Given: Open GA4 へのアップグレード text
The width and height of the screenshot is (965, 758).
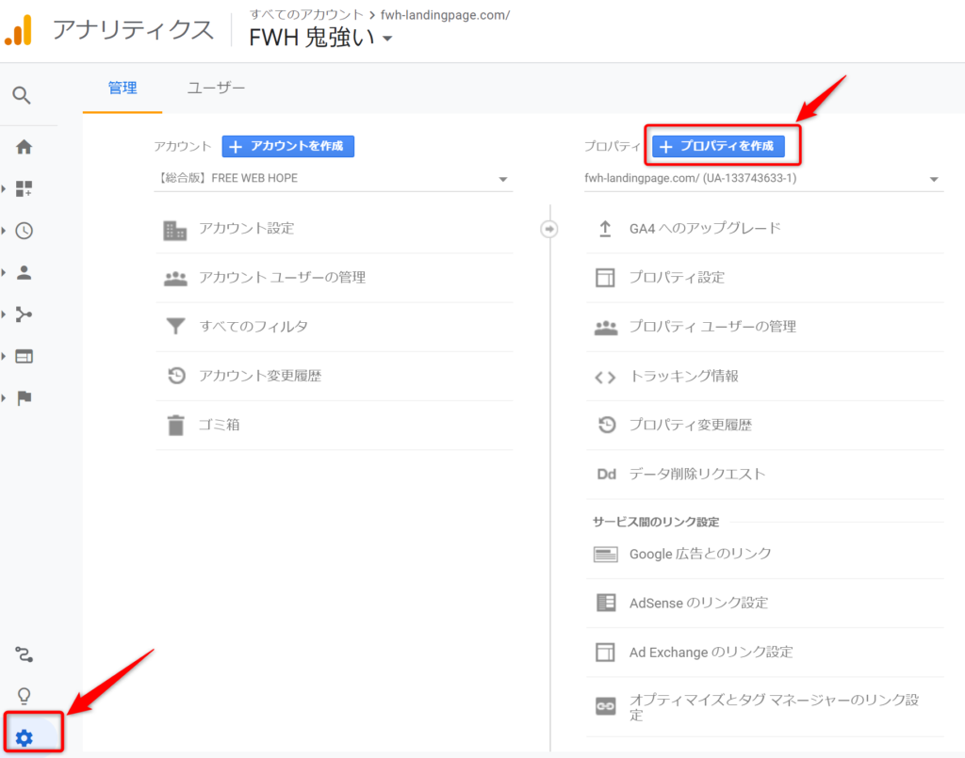Looking at the screenshot, I should tap(705, 229).
